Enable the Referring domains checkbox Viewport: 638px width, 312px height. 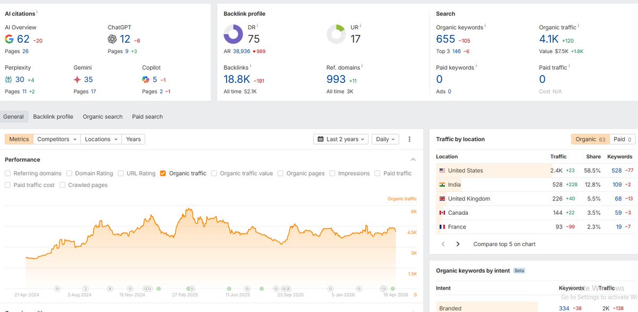click(7, 173)
